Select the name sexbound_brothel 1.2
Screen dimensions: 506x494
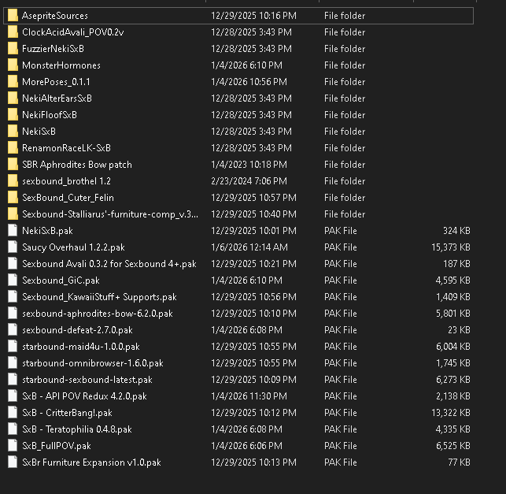(x=66, y=181)
